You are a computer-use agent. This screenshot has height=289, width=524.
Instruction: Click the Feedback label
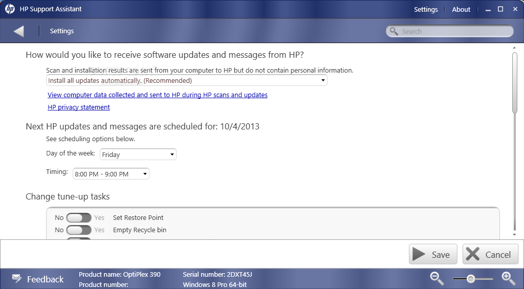45,279
